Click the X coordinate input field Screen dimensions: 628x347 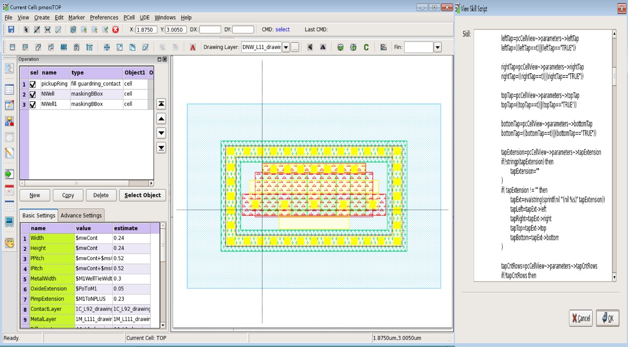(146, 30)
